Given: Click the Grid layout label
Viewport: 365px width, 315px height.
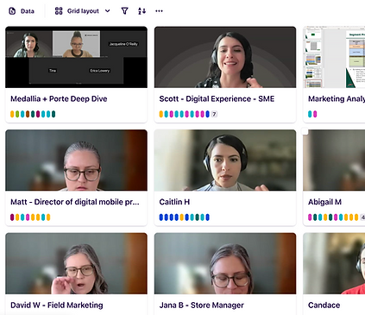Looking at the screenshot, I should 83,11.
